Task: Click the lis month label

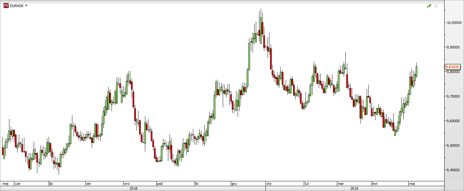Action: tap(197, 184)
